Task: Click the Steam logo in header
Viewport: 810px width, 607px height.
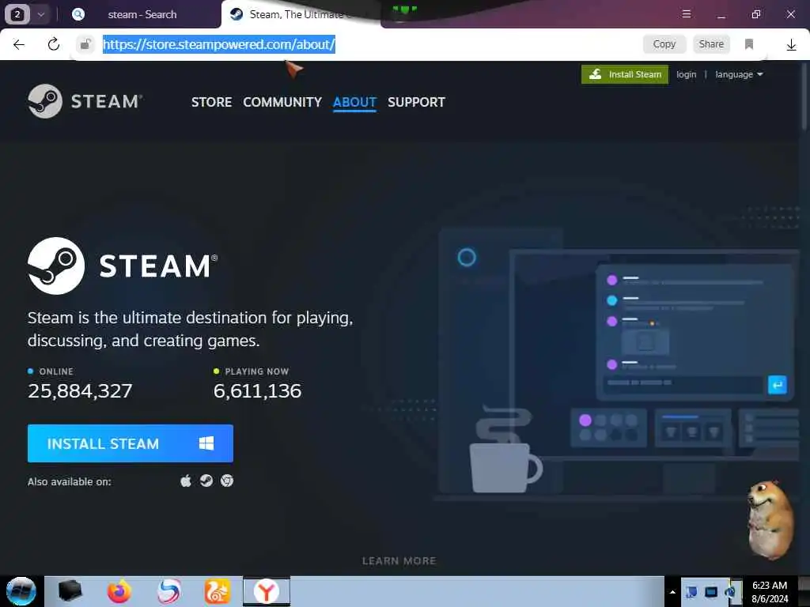Action: coord(85,101)
